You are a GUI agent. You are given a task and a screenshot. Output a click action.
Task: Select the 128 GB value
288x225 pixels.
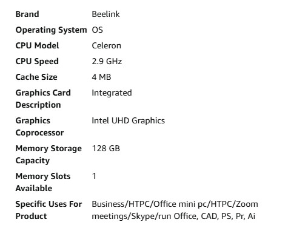click(x=106, y=148)
